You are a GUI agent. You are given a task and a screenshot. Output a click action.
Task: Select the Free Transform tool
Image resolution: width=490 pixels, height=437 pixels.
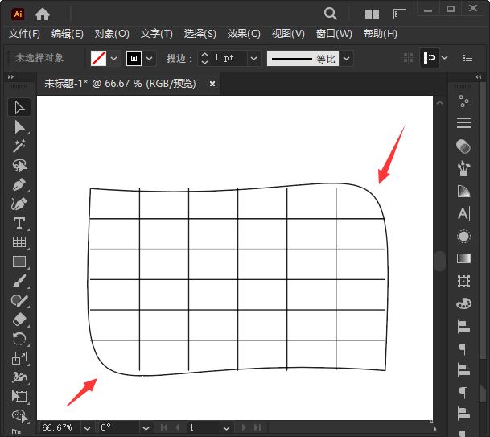coord(19,397)
